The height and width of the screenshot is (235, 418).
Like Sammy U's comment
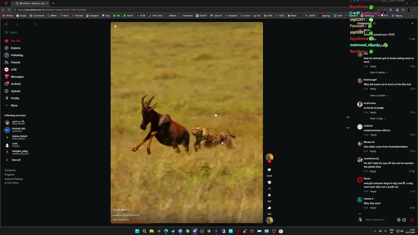tap(411, 208)
